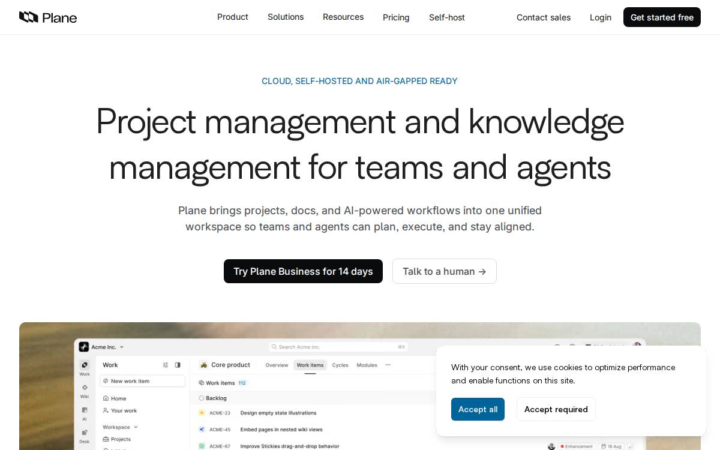Click the Talk to a human button
Screen dimensions: 720x450
[445, 271]
